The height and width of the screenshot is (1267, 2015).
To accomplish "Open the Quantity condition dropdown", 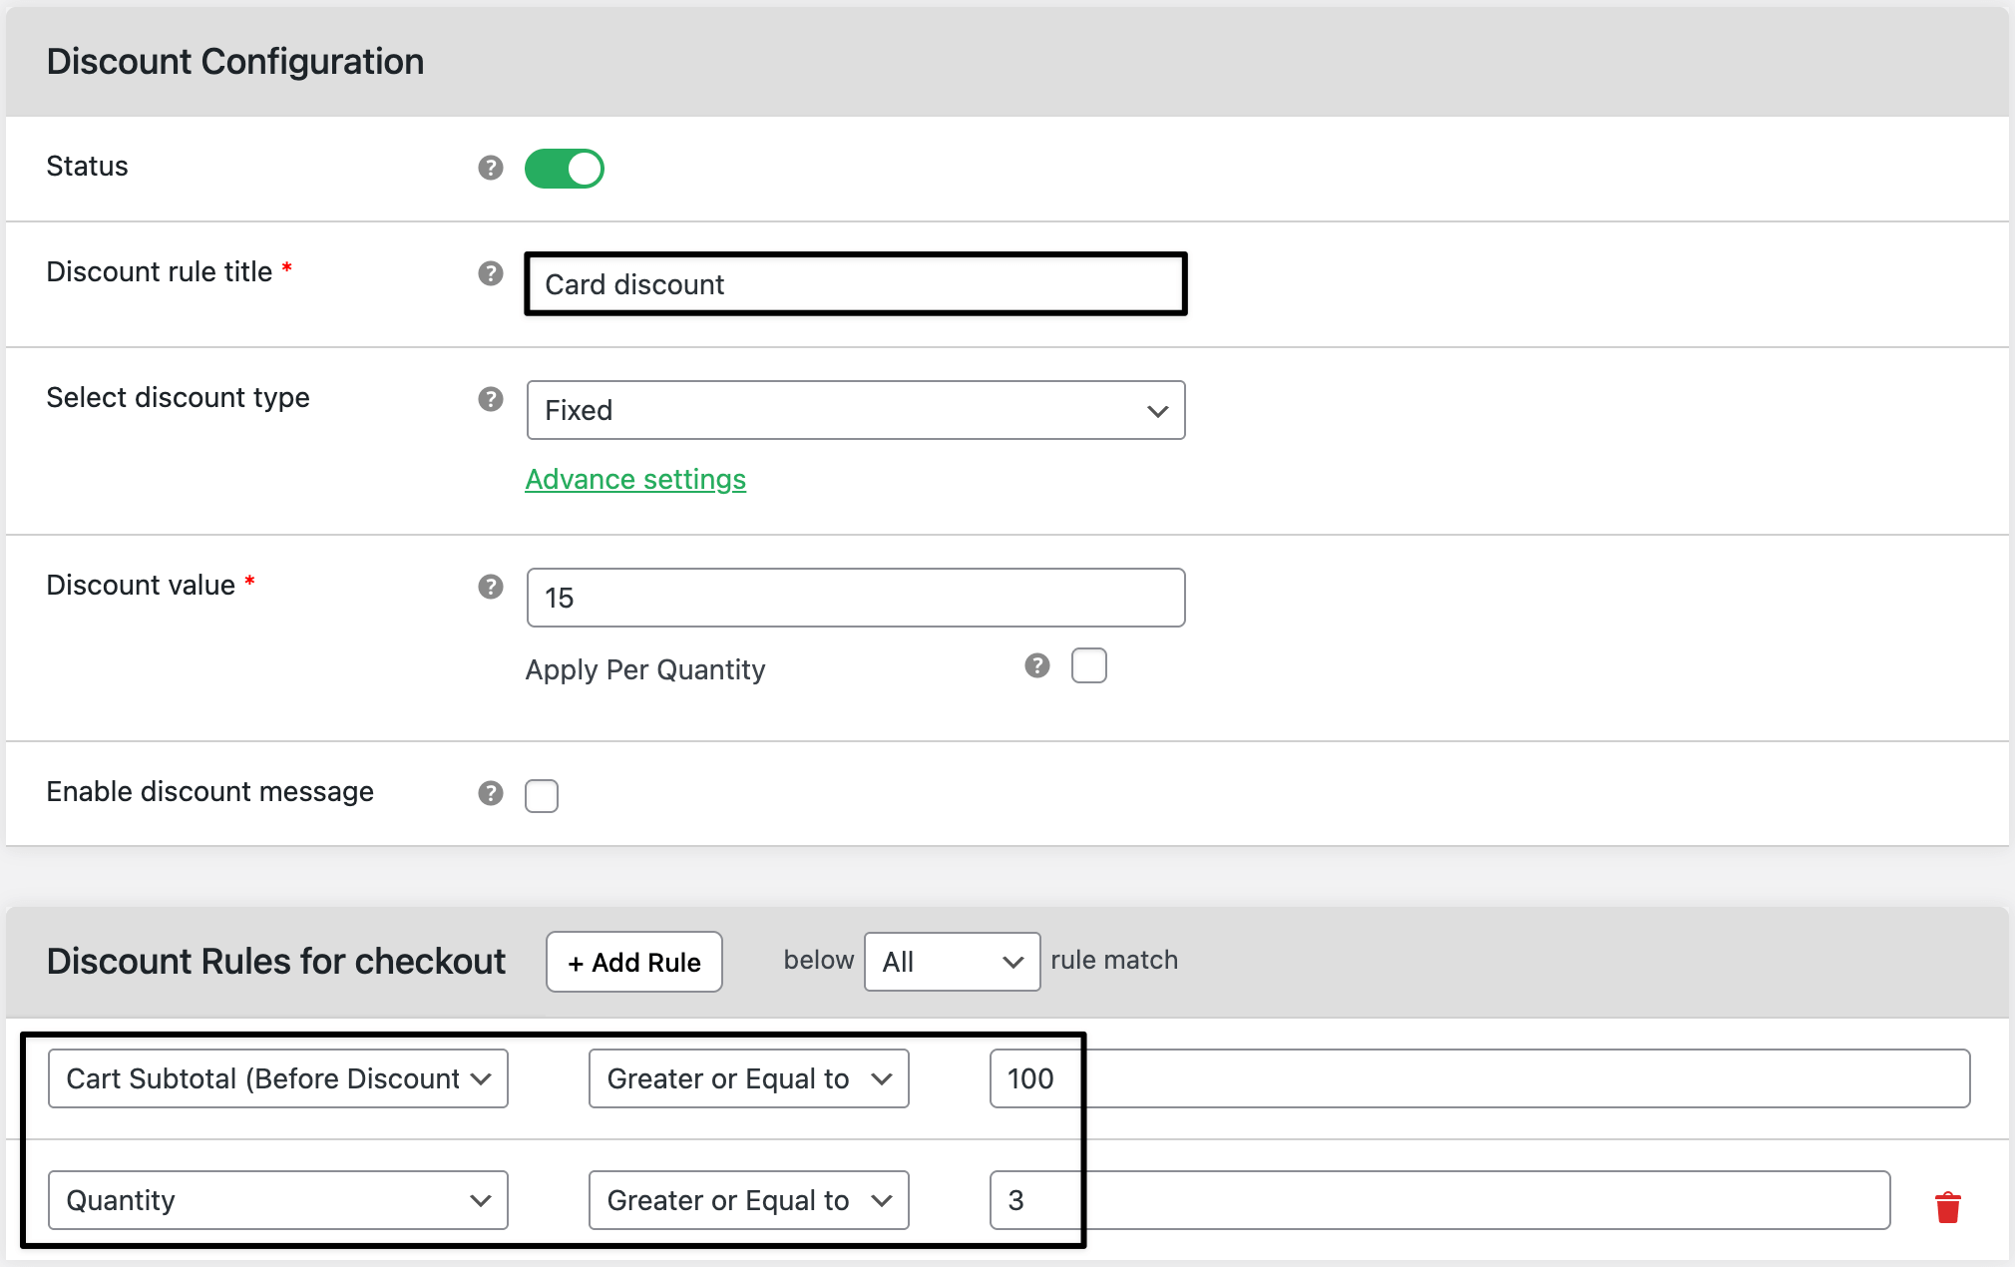I will tap(277, 1200).
